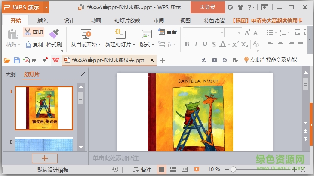Click the fit-to-window icon beside zoom
314x176 pixels.
coord(303,170)
